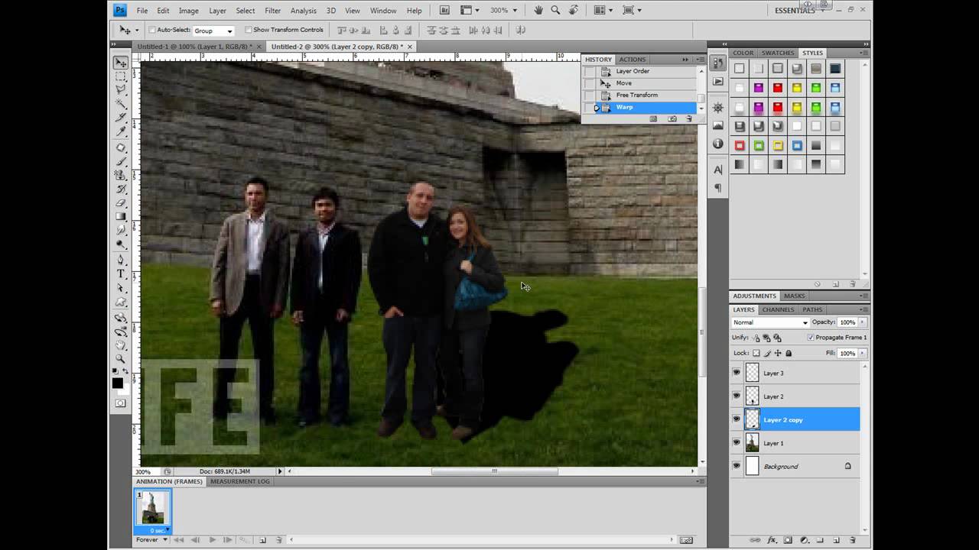Select the Pen tool
Viewport: 979px width, 550px height.
121,260
